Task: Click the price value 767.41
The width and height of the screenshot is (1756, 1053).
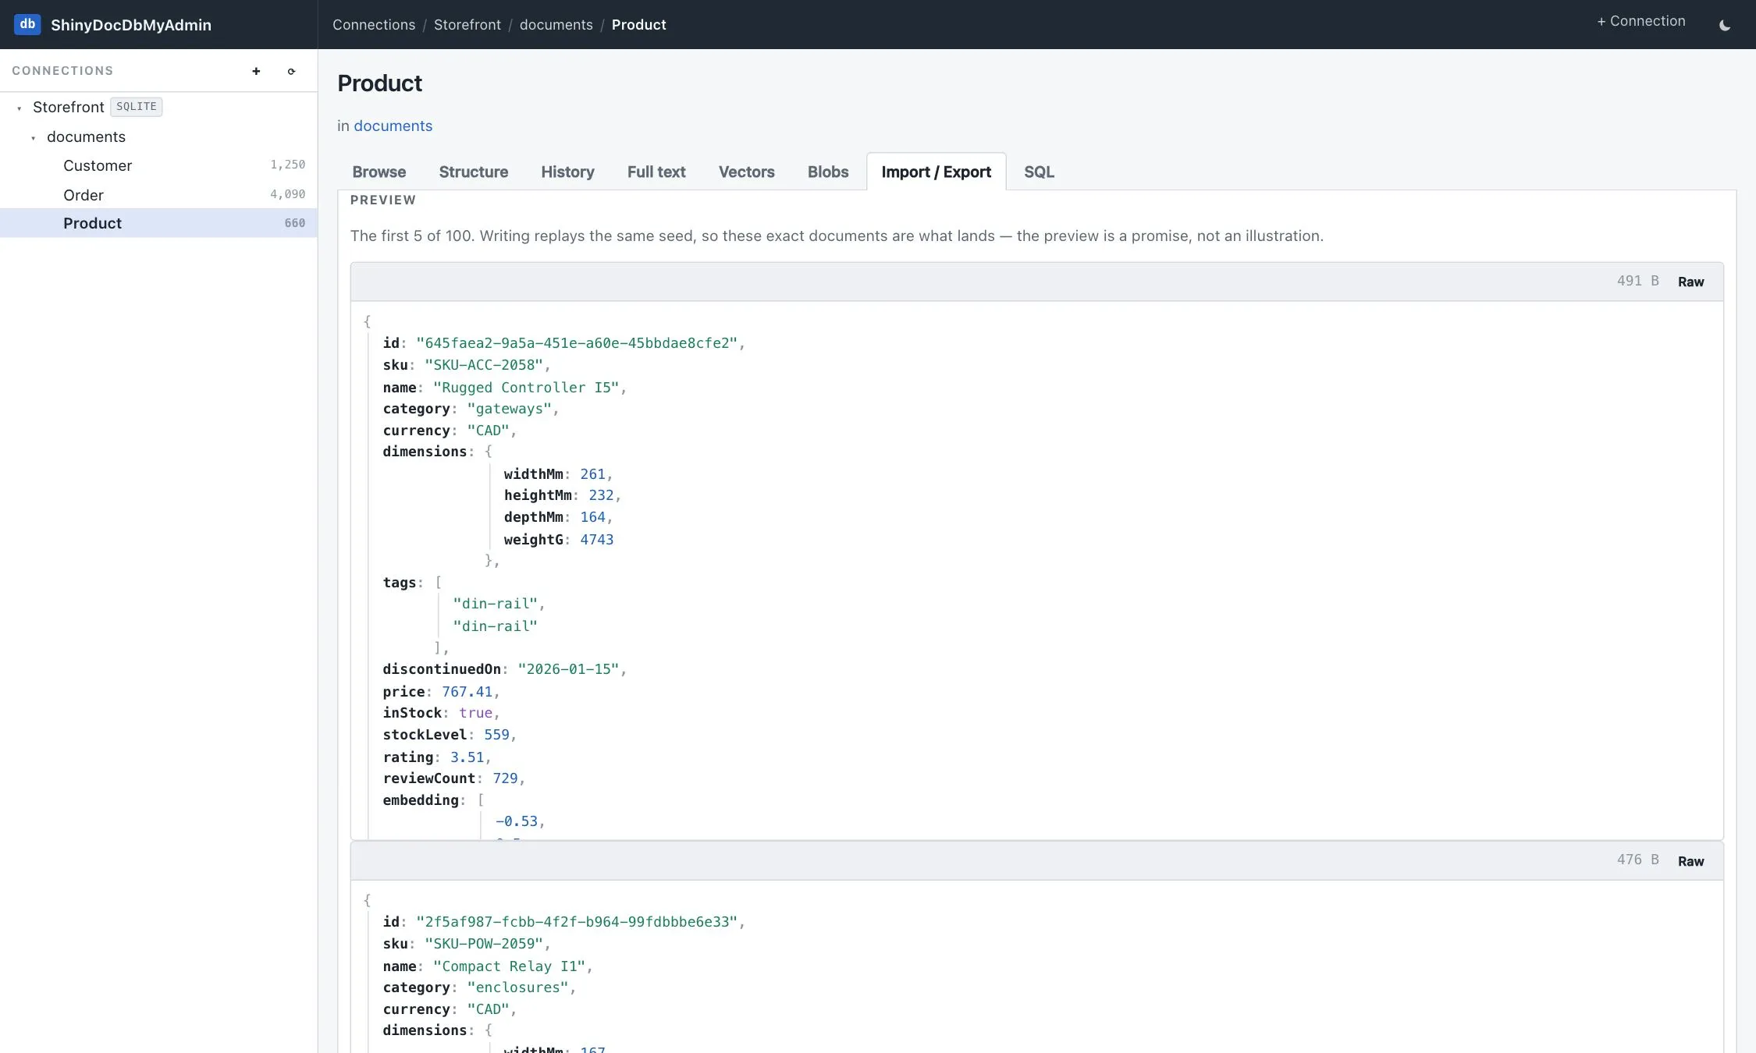Action: click(467, 692)
